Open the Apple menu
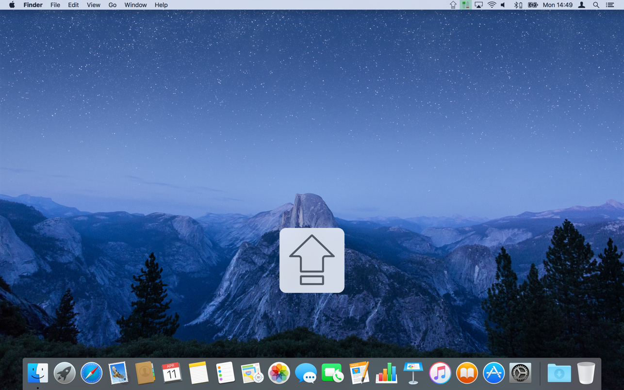624x390 pixels. click(x=12, y=5)
